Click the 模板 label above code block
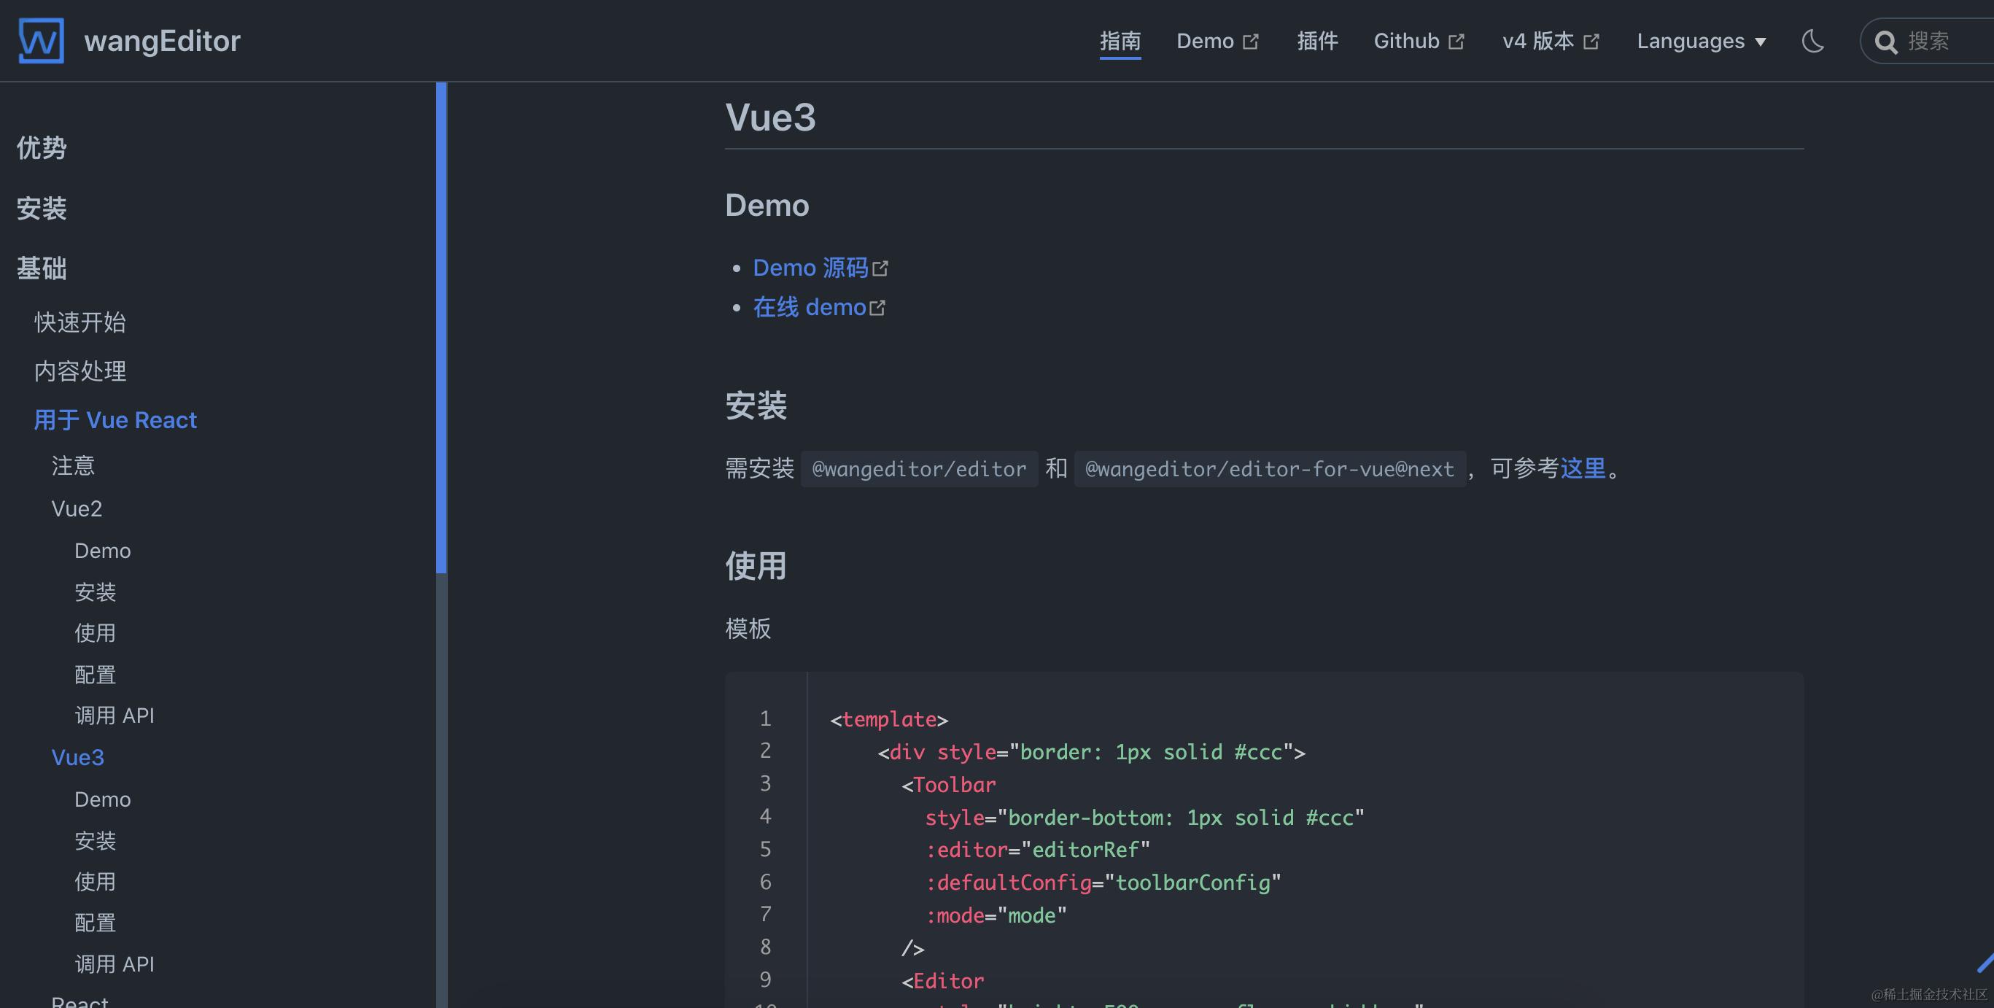This screenshot has height=1008, width=1994. 748,628
